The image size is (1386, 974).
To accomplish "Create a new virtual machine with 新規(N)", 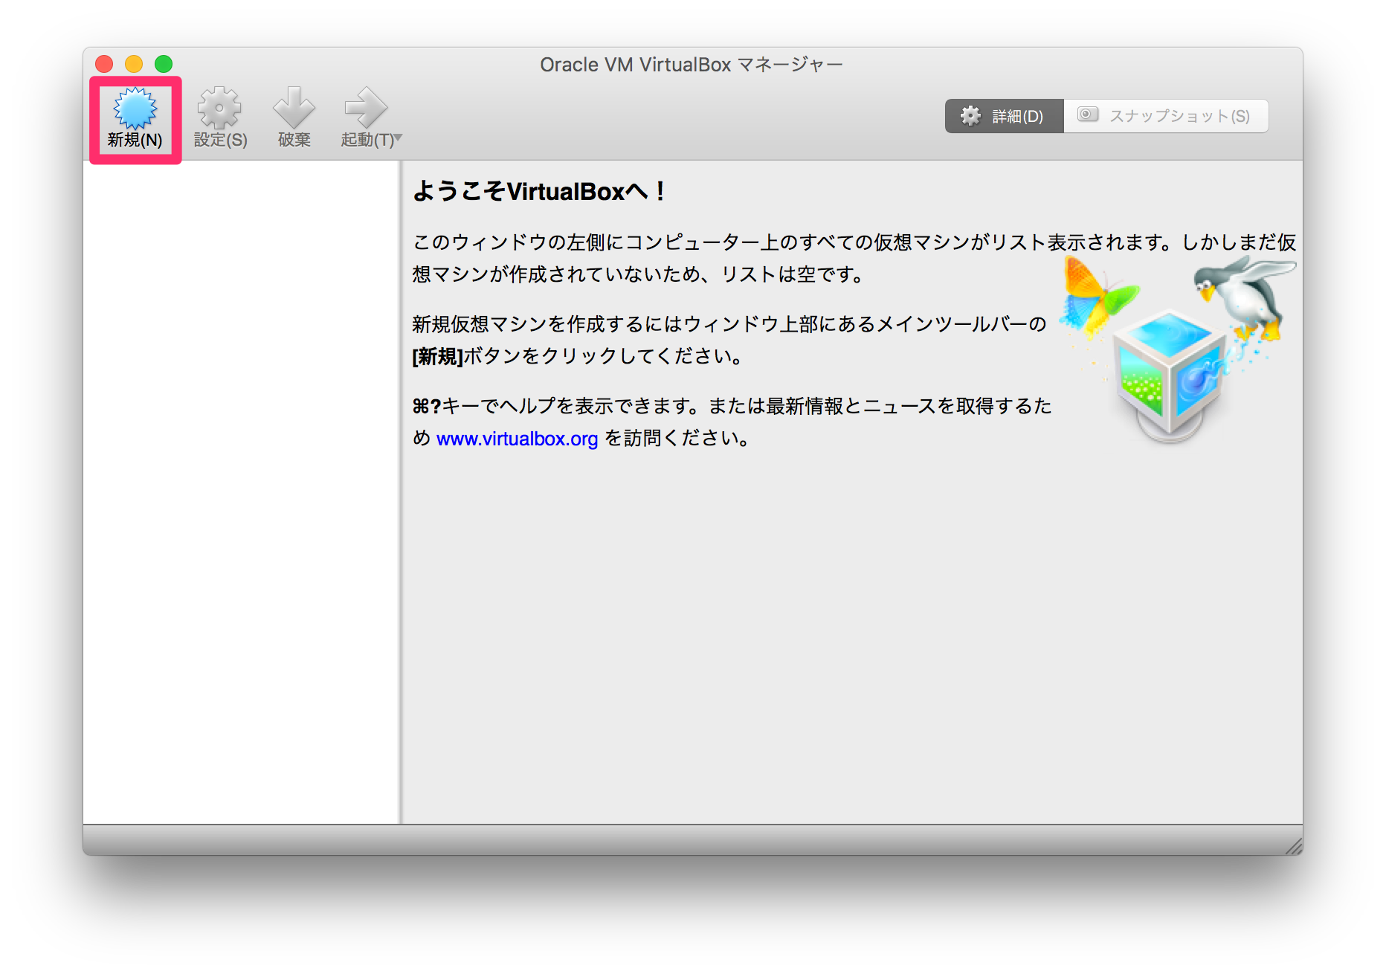I will click(135, 117).
